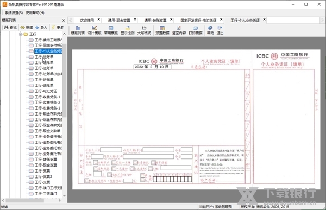Click the tree panel vertical scrollbar thumb
The width and height of the screenshot is (326, 210).
pyautogui.click(x=64, y=80)
